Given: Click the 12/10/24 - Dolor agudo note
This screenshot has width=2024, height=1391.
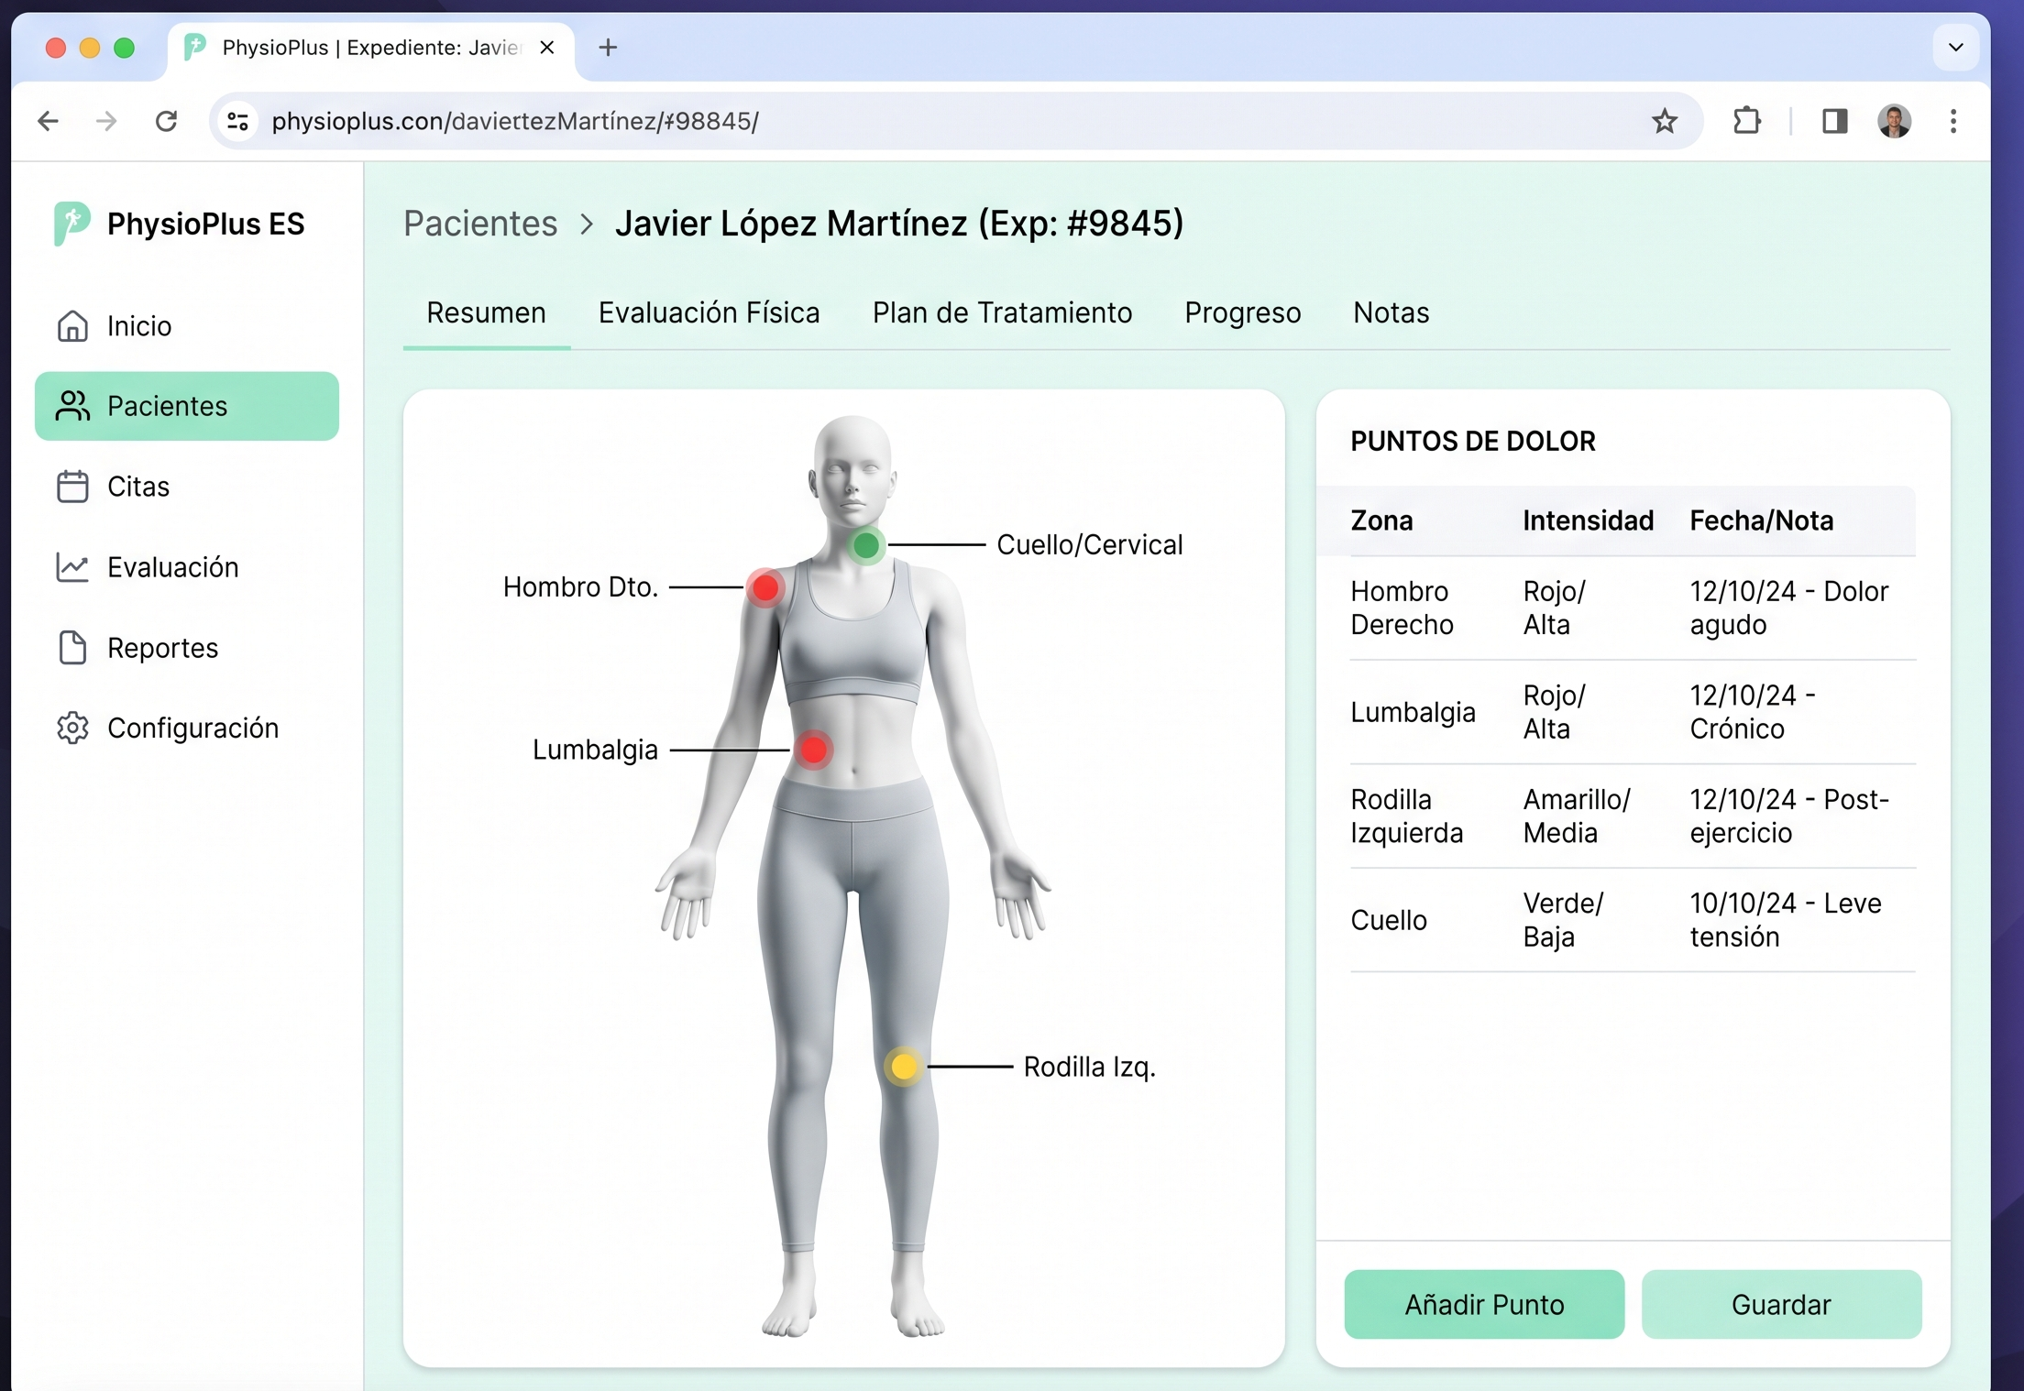Looking at the screenshot, I should 1788,608.
